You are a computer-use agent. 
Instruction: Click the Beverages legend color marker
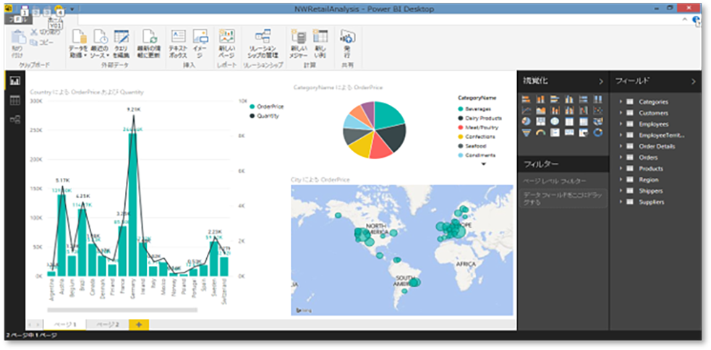pos(460,108)
